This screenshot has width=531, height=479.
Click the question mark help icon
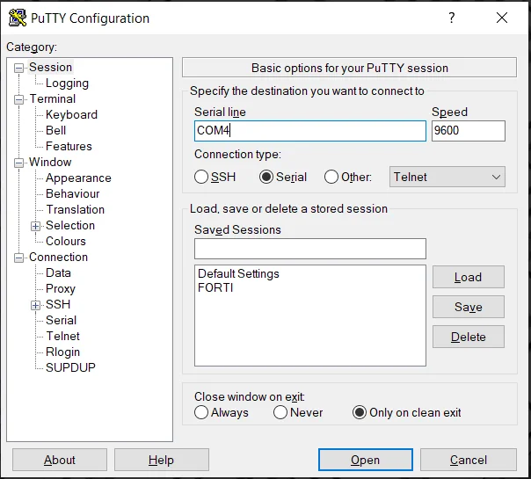[x=451, y=18]
